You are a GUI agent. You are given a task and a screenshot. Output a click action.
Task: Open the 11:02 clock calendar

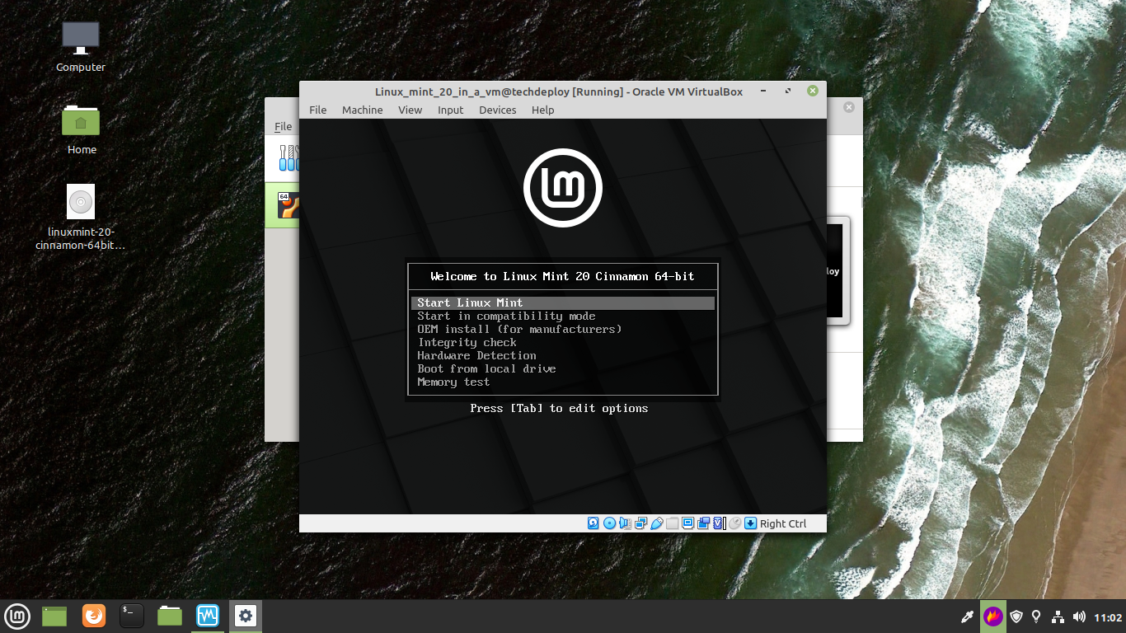[x=1108, y=617]
